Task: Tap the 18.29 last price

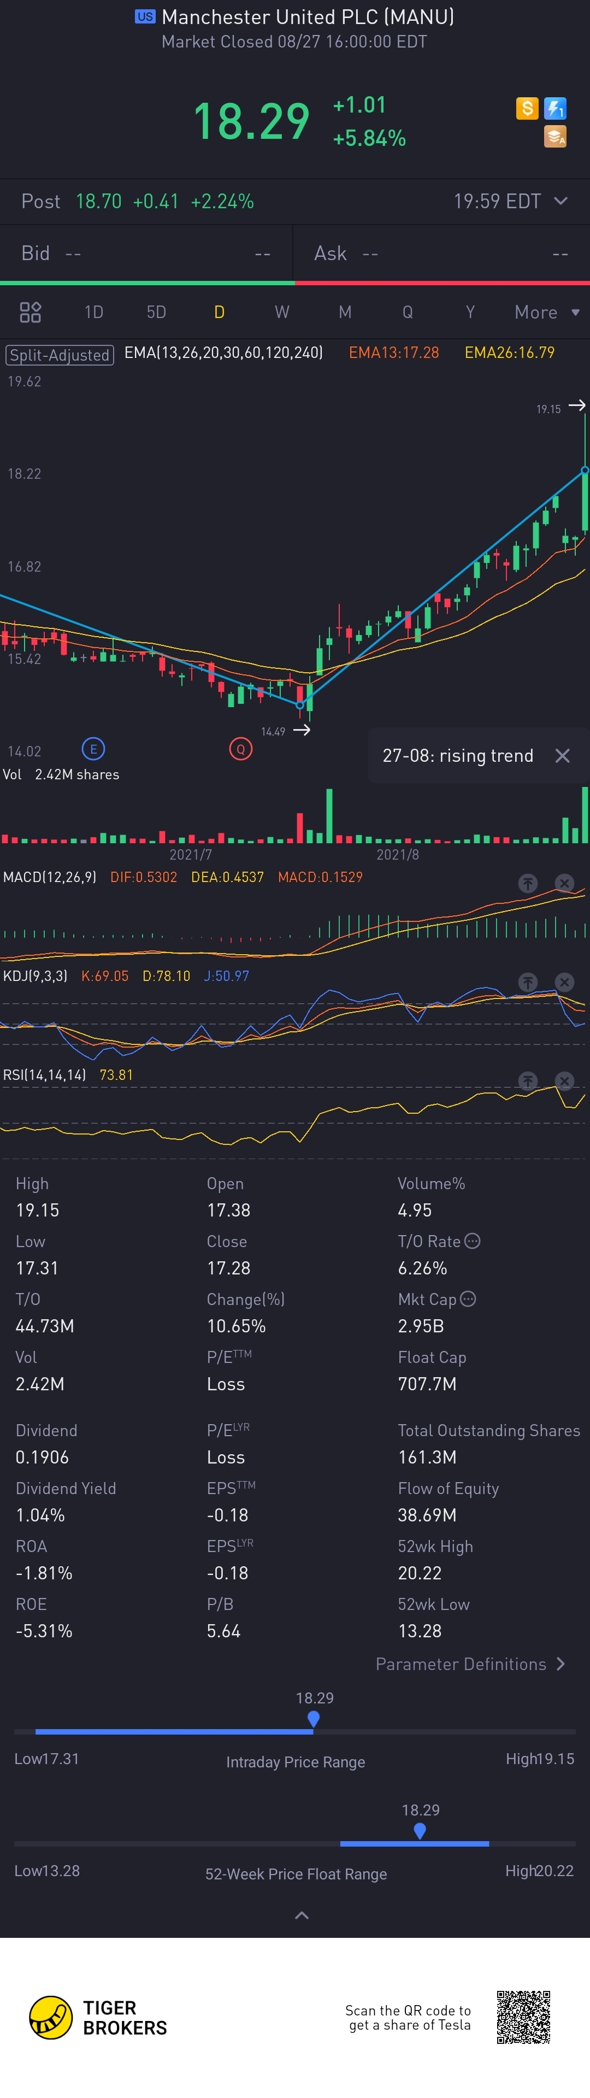Action: (251, 121)
